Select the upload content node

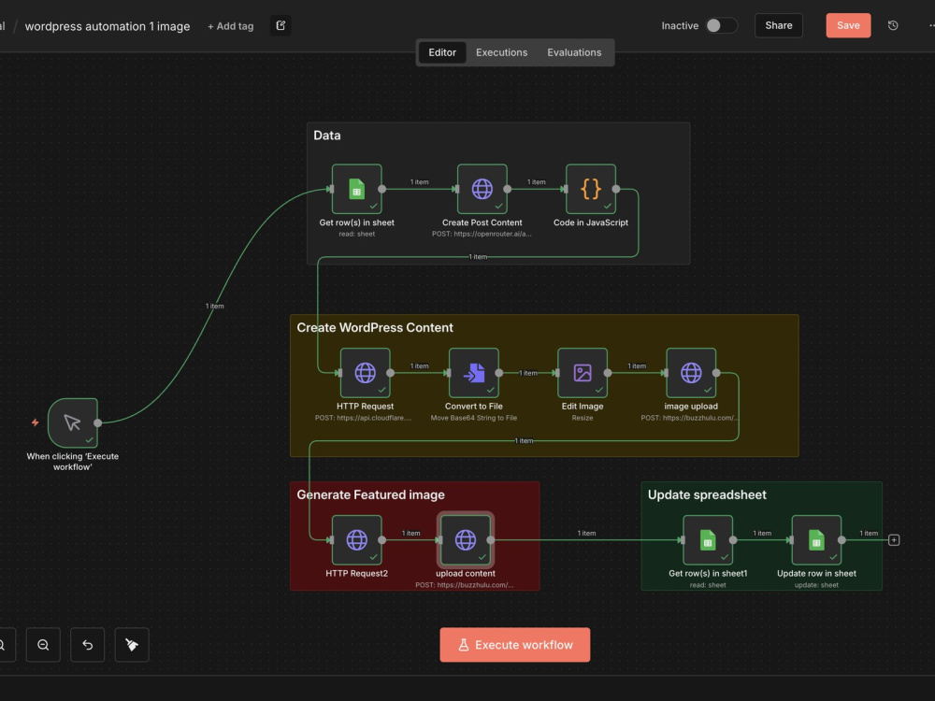(465, 540)
